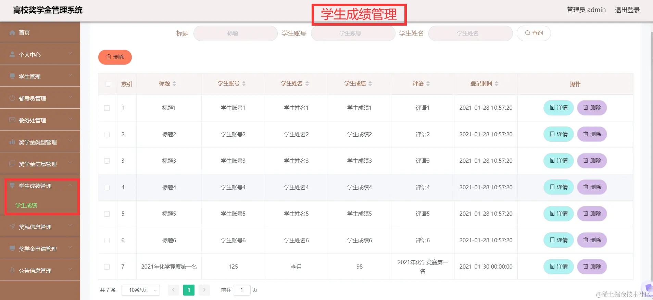
Task: Click the icon beside 学生成绩管理
Action: pos(12,186)
